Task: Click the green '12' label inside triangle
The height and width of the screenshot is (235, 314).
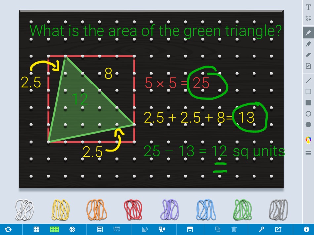Action: tap(80, 99)
